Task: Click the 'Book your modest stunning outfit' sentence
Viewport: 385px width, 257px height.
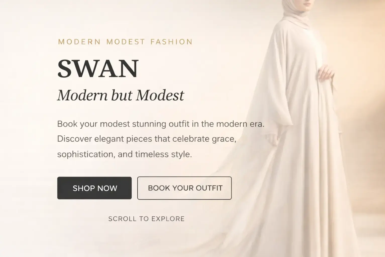Action: tap(161, 124)
